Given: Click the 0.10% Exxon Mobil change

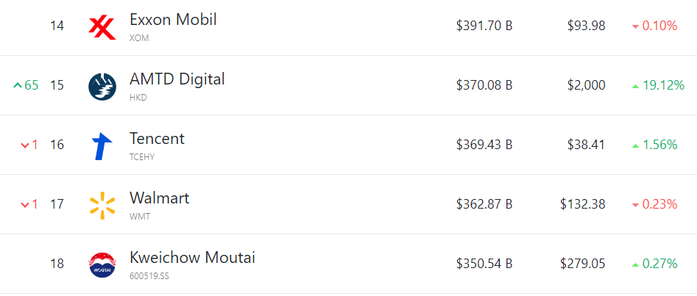Looking at the screenshot, I should click(x=659, y=26).
